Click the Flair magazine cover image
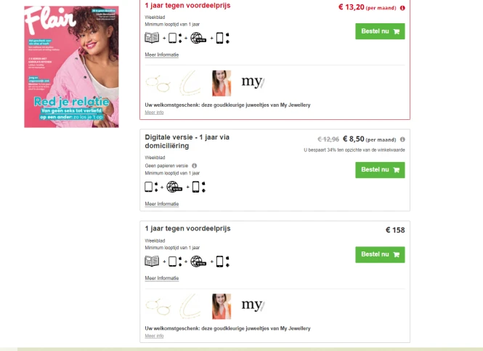Viewport: 483px width, 351px height. [71, 67]
